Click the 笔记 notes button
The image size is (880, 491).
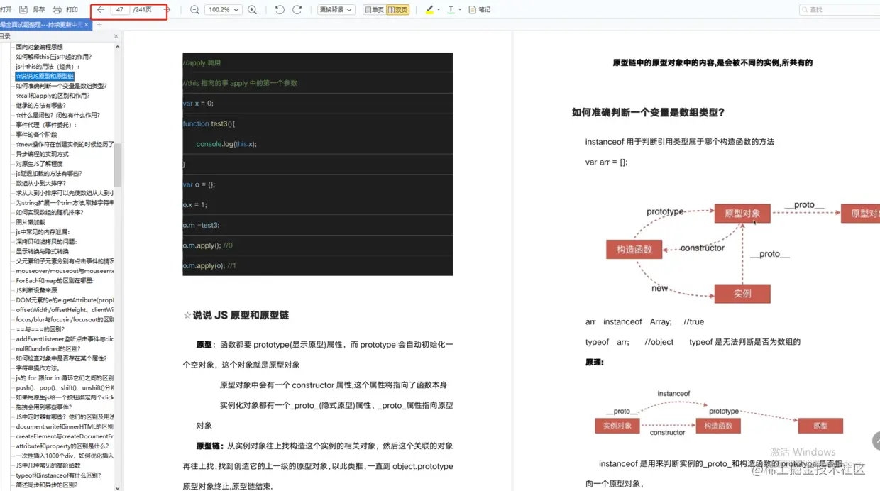tap(480, 10)
